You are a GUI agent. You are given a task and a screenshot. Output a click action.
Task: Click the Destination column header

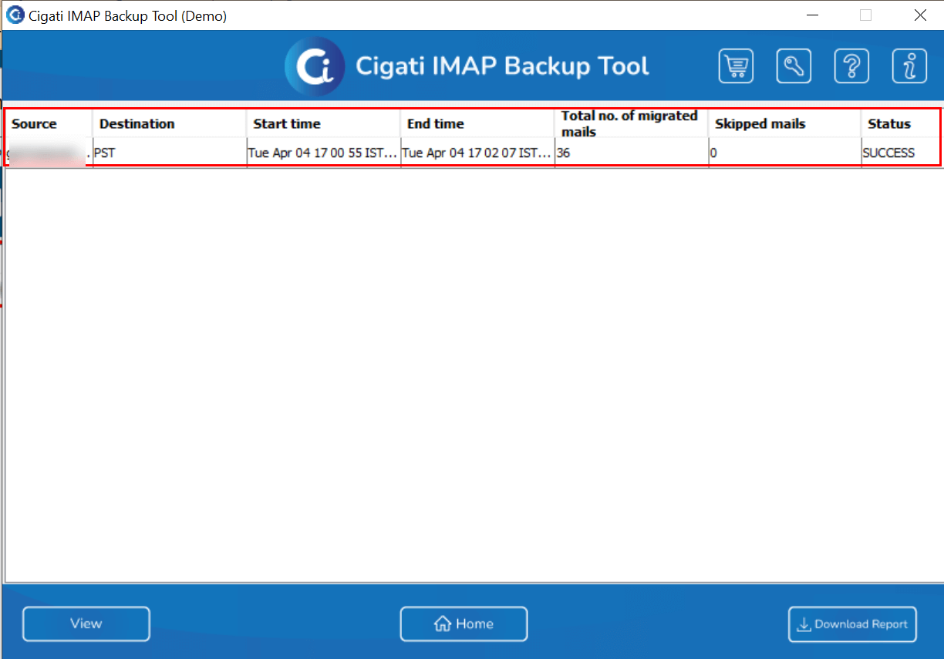[170, 123]
